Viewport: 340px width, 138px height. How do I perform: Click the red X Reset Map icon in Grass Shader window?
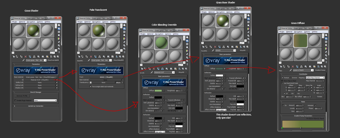coord(25,56)
